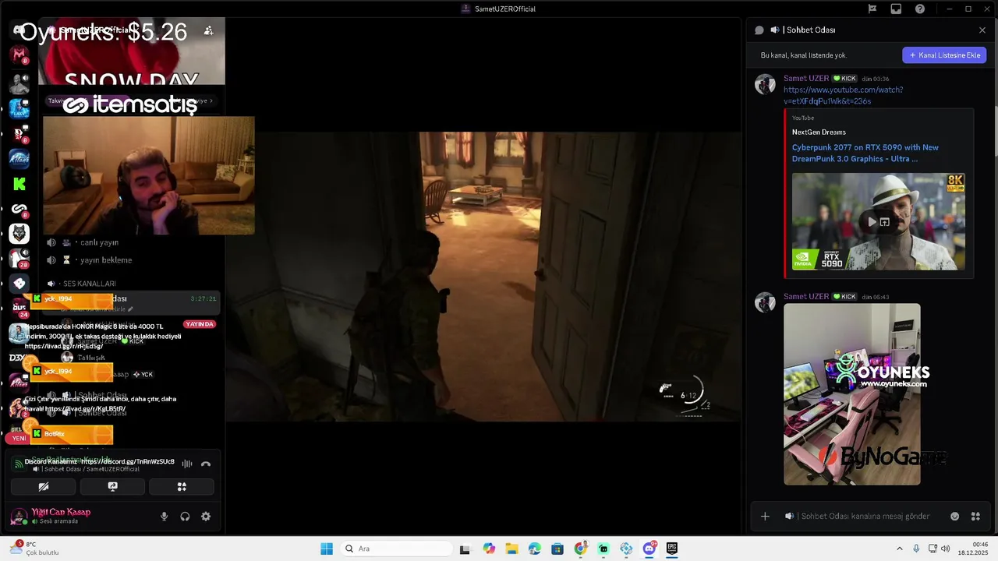This screenshot has height=561, width=998.
Task: Add attachment with plus button
Action: pos(765,517)
